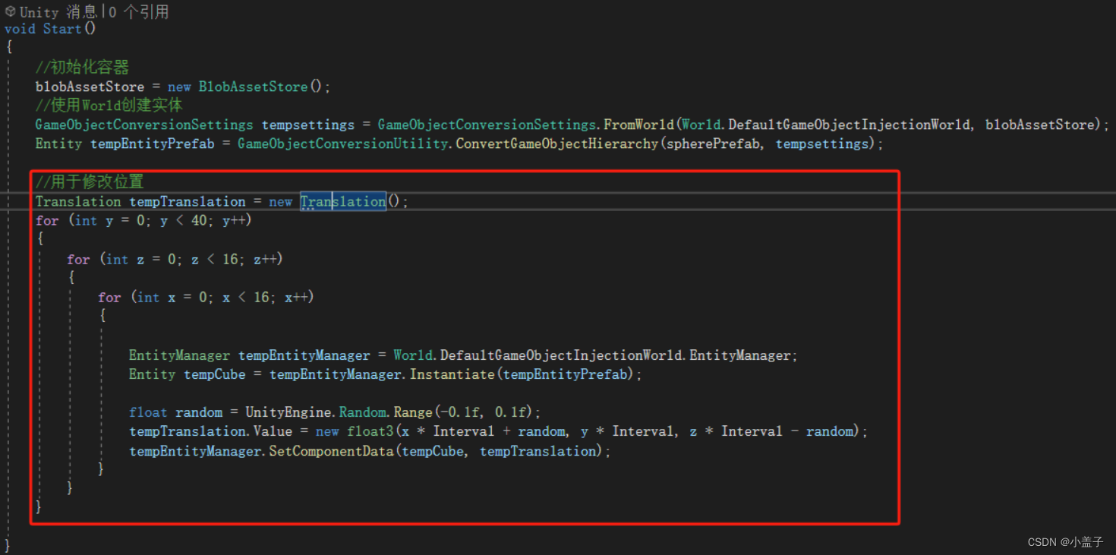The width and height of the screenshot is (1116, 555).
Task: Click 'EntityManager' type inside inner loop
Action: click(x=179, y=355)
